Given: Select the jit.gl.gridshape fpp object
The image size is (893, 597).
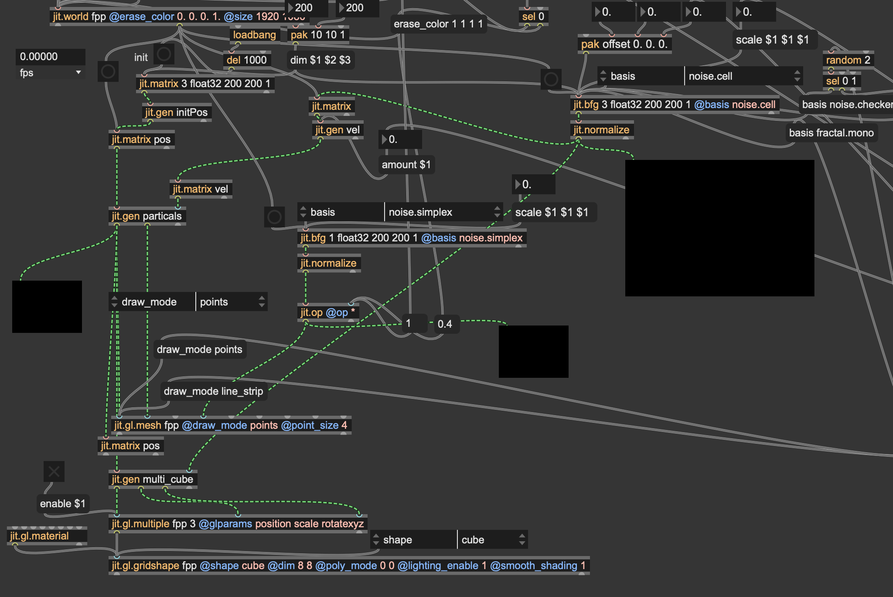Looking at the screenshot, I should tap(349, 566).
